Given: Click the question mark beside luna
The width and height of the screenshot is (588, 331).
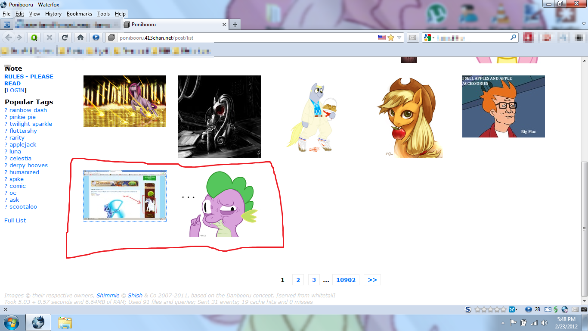Looking at the screenshot, I should click(6, 151).
